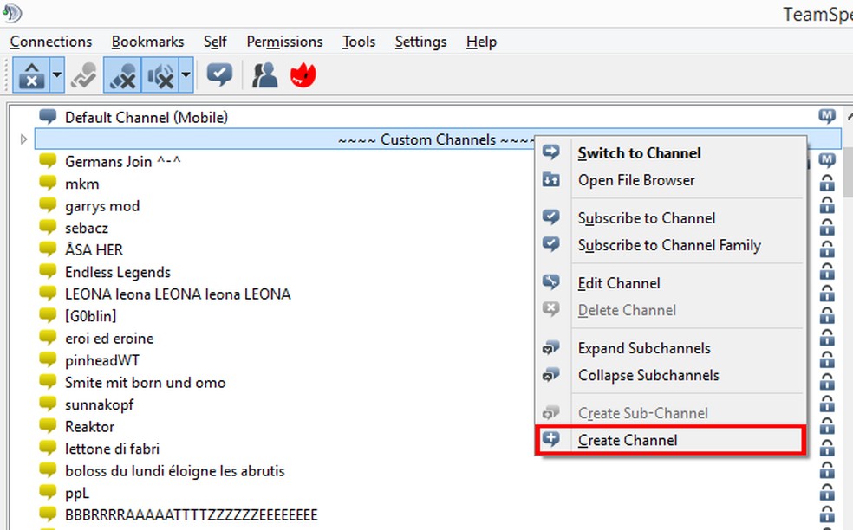The height and width of the screenshot is (530, 853).
Task: Select Create Channel from the context menu
Action: (x=628, y=440)
